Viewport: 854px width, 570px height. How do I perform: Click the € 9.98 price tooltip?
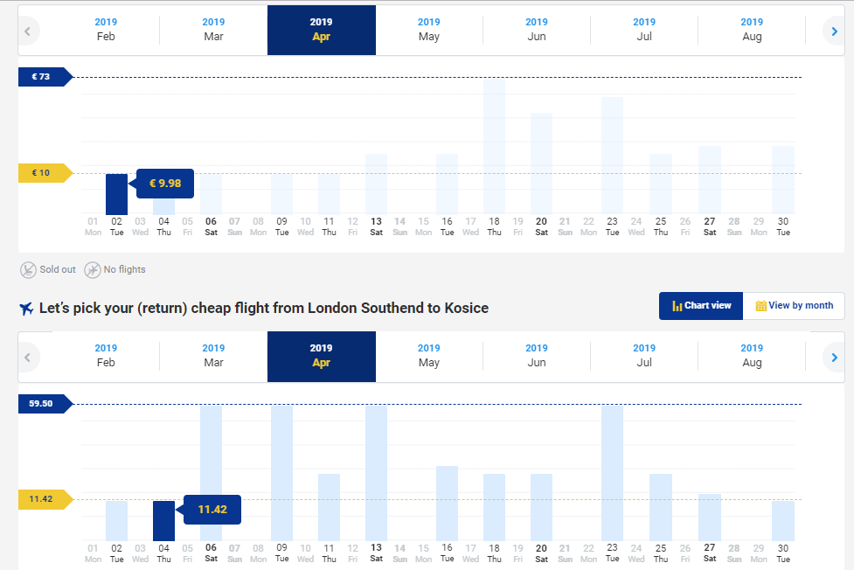[x=165, y=184]
